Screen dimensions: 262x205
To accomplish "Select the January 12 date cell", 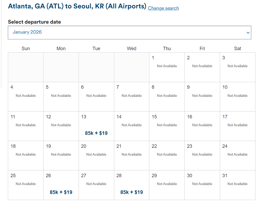I will click(61, 126).
